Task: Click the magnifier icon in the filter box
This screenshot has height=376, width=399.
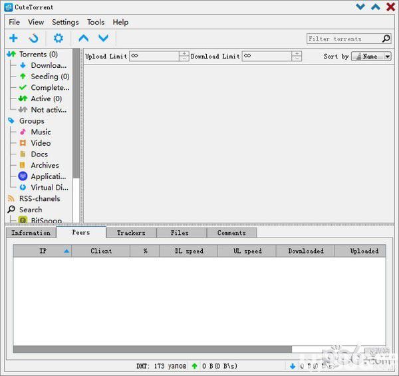Action: pyautogui.click(x=386, y=39)
